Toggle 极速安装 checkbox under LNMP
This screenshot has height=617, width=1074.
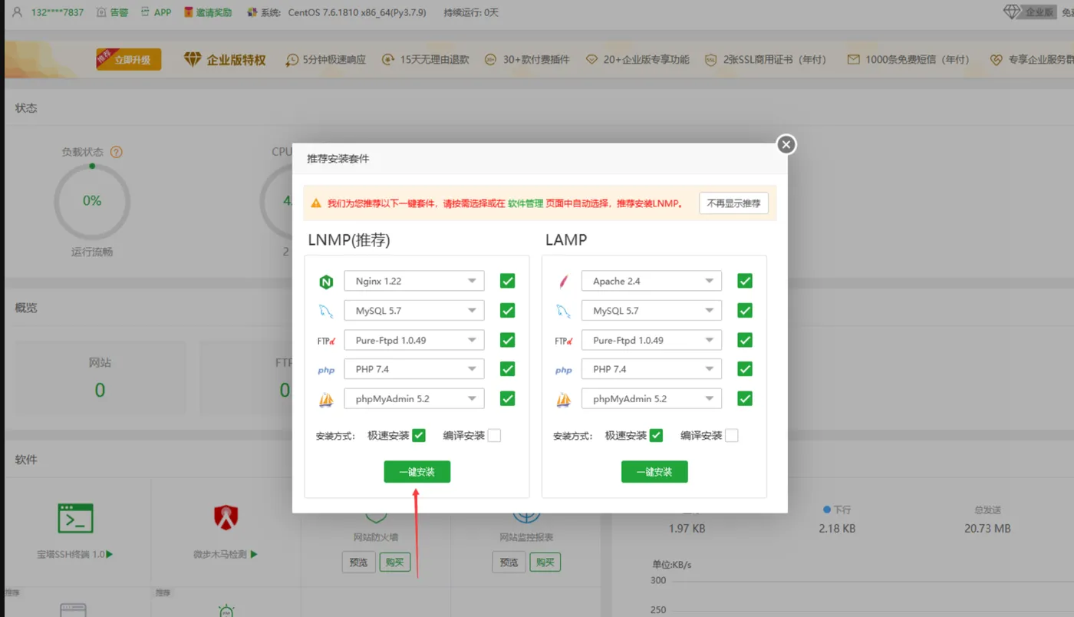[x=418, y=435]
